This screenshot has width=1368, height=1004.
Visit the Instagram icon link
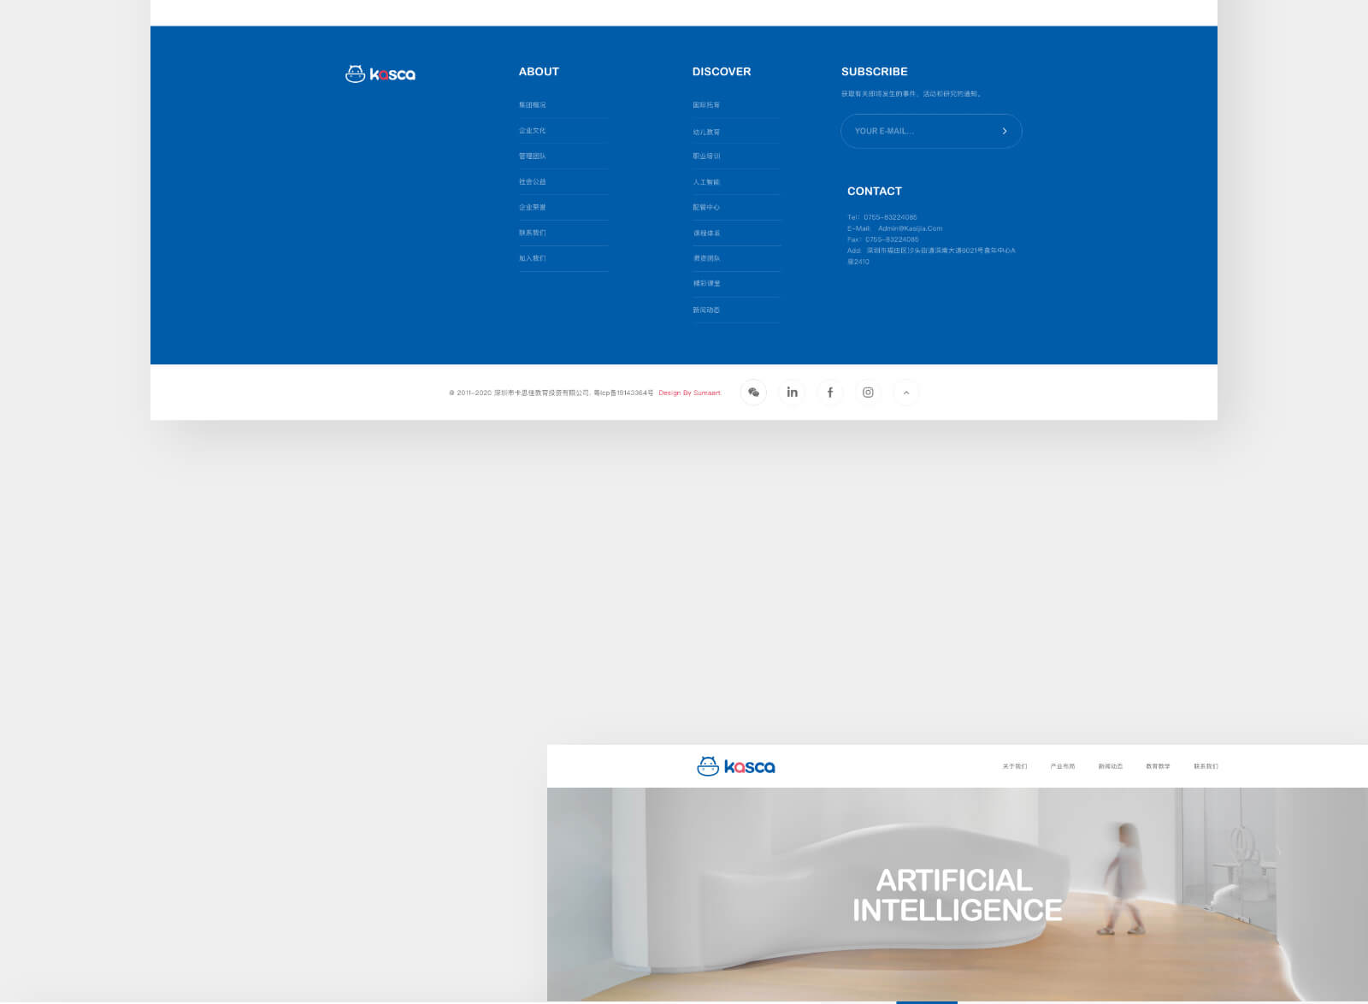click(868, 393)
